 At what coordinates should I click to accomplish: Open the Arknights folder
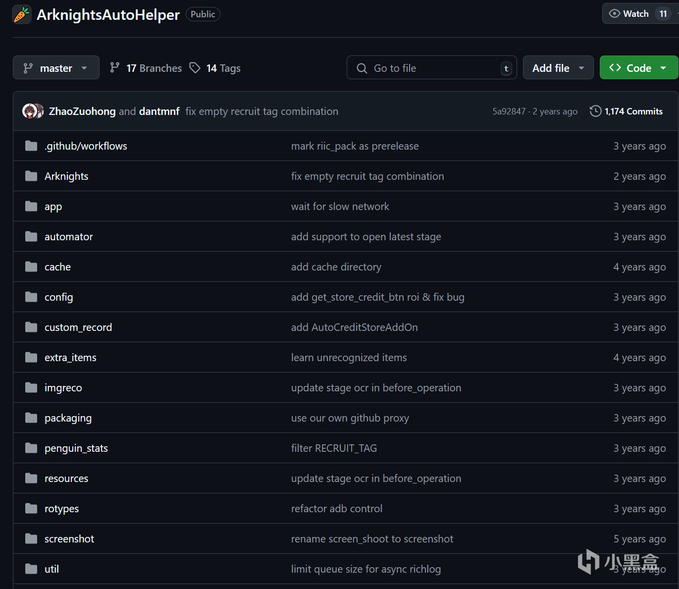[x=66, y=176]
